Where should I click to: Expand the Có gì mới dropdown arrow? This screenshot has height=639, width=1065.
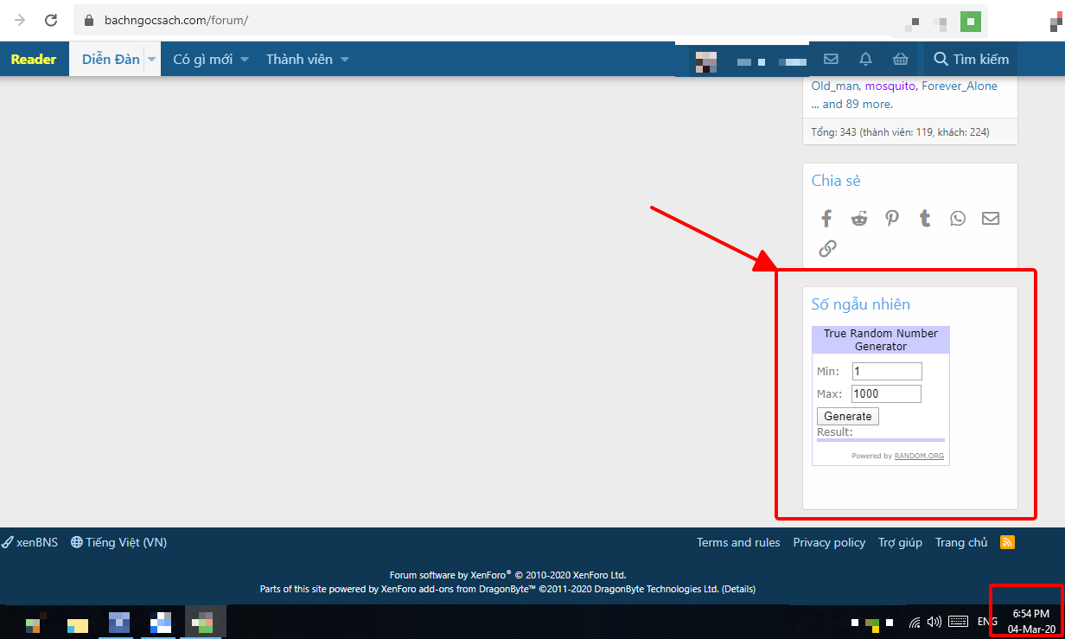pyautogui.click(x=245, y=60)
